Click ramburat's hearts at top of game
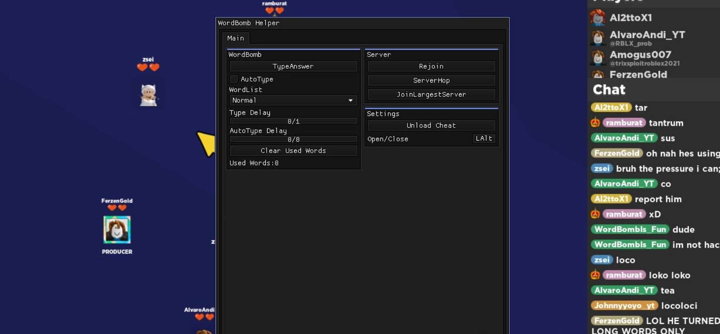This screenshot has width=720, height=334. pos(275,11)
